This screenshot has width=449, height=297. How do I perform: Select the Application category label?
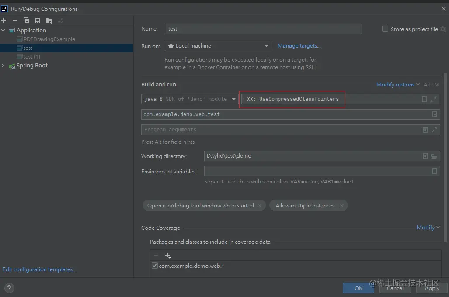pyautogui.click(x=31, y=30)
